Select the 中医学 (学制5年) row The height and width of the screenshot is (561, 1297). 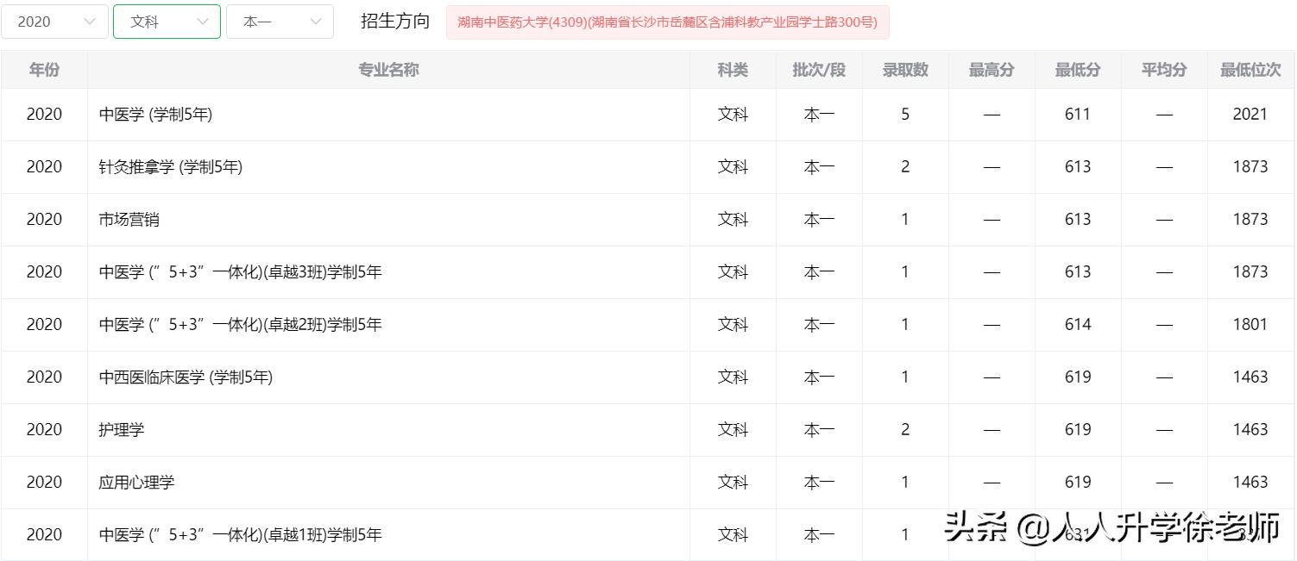click(x=155, y=115)
